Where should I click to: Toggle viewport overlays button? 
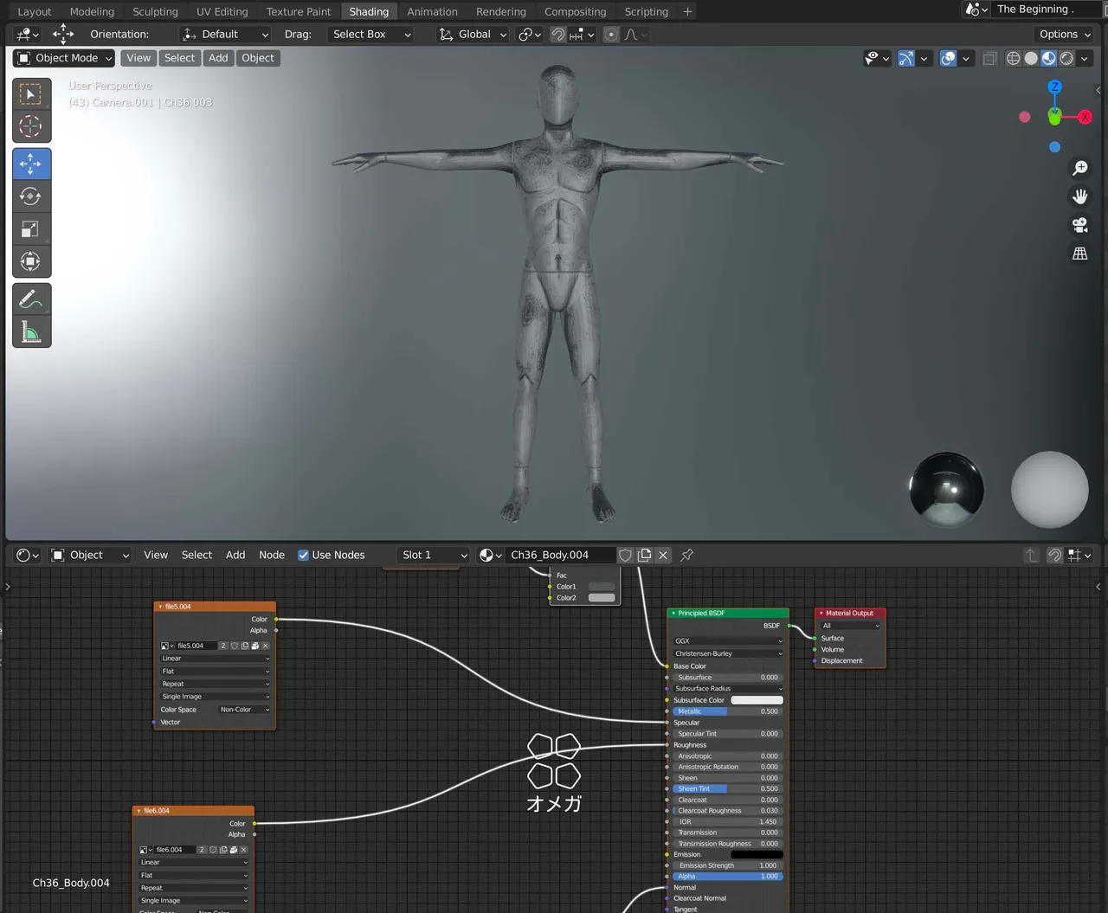click(948, 58)
